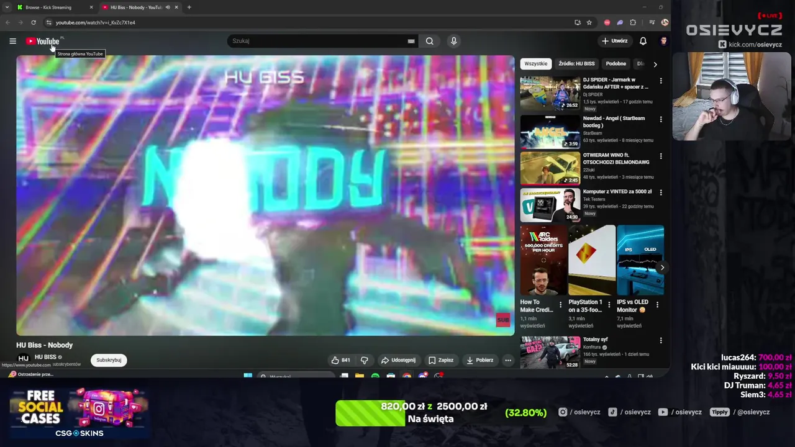Select the Źródło: HU BISS chip
Screen dimensions: 795x447
click(576, 63)
